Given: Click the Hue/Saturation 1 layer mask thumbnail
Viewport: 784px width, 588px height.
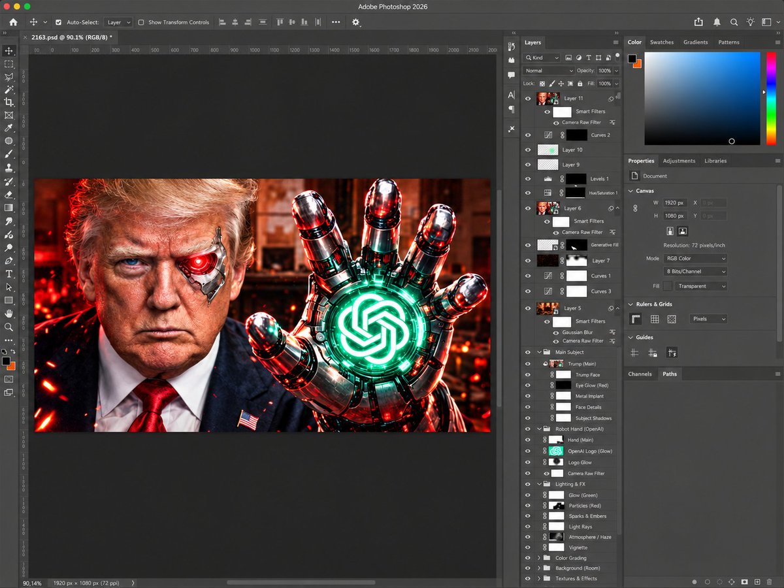Looking at the screenshot, I should point(576,193).
